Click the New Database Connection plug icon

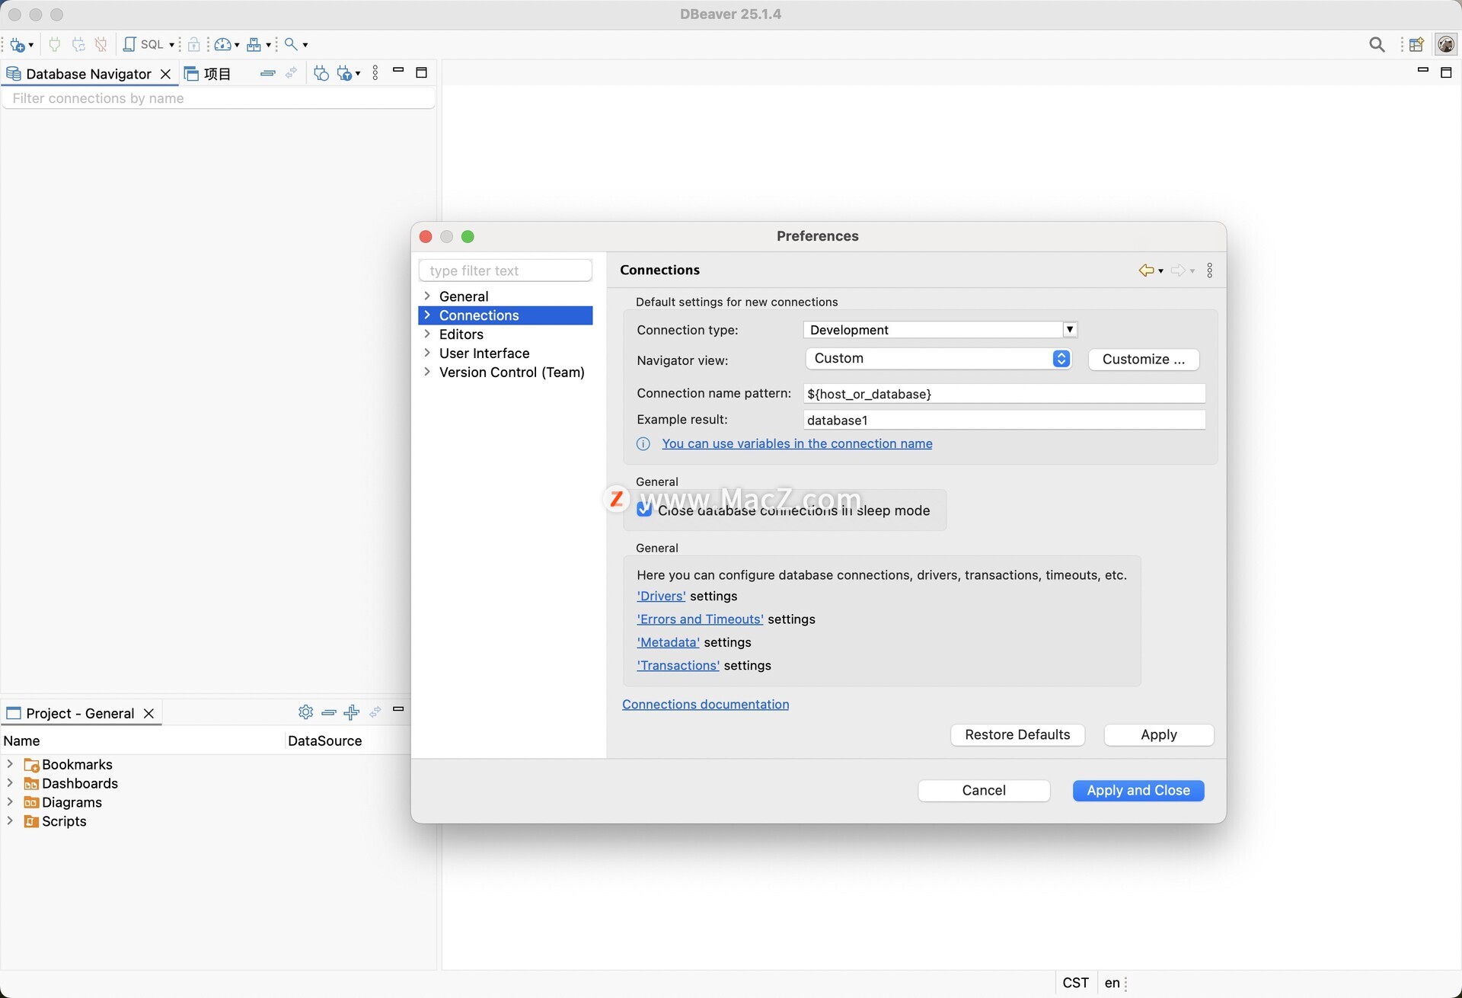click(18, 45)
